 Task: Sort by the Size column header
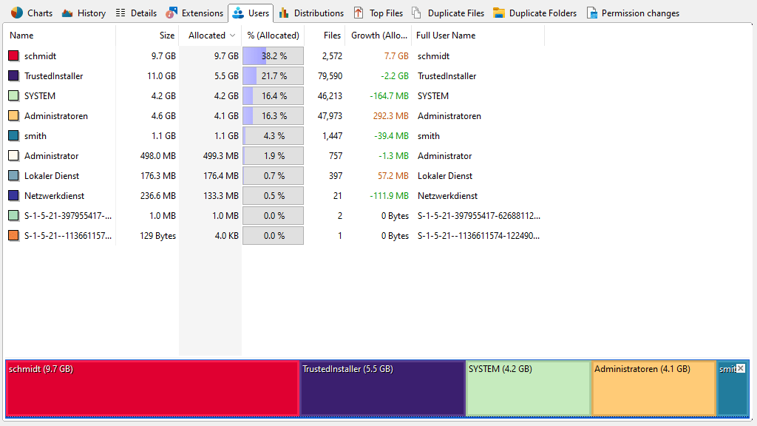tap(167, 35)
